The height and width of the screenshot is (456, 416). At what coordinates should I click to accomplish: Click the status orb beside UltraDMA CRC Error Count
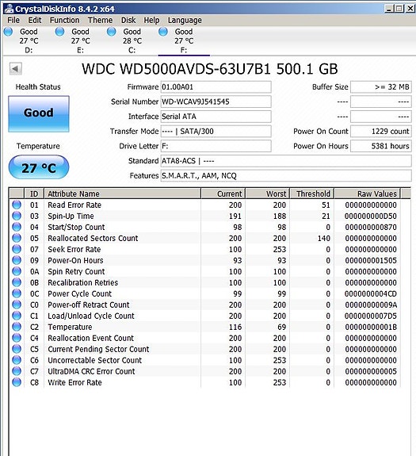point(17,371)
